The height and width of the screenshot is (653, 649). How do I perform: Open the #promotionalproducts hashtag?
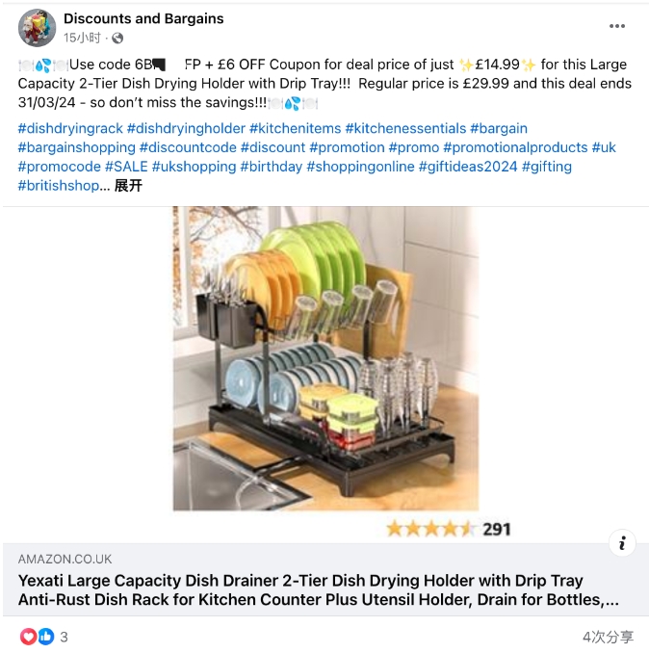pos(515,147)
